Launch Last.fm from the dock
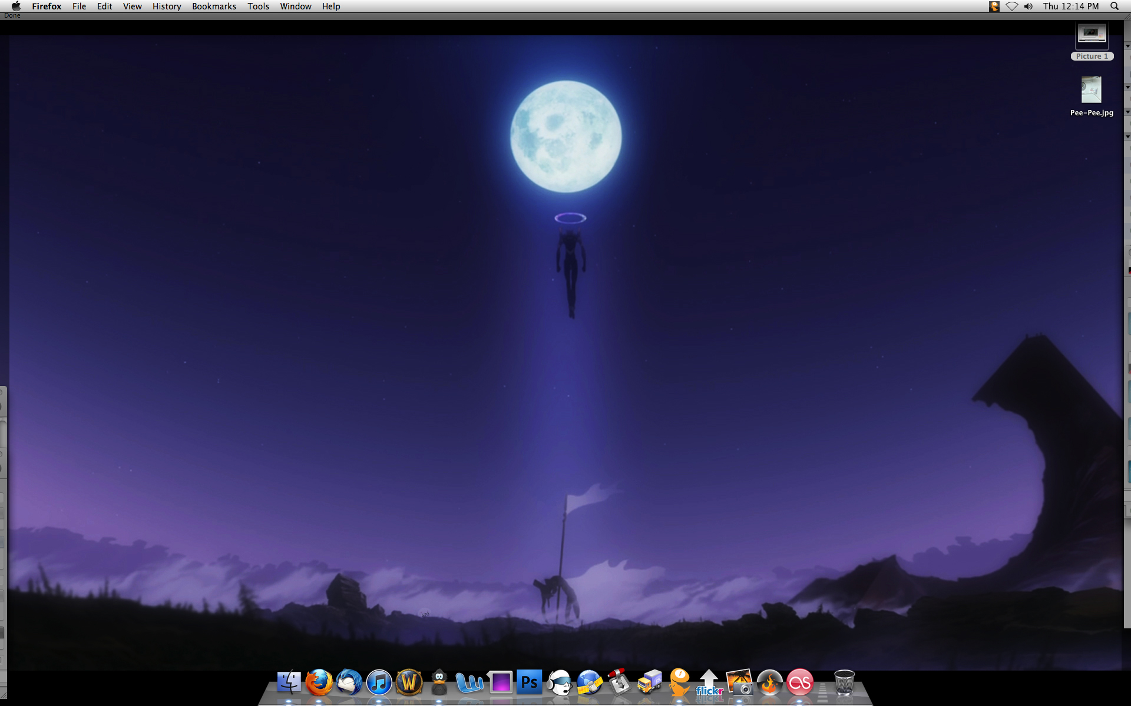Viewport: 1131px width, 706px height. tap(799, 682)
